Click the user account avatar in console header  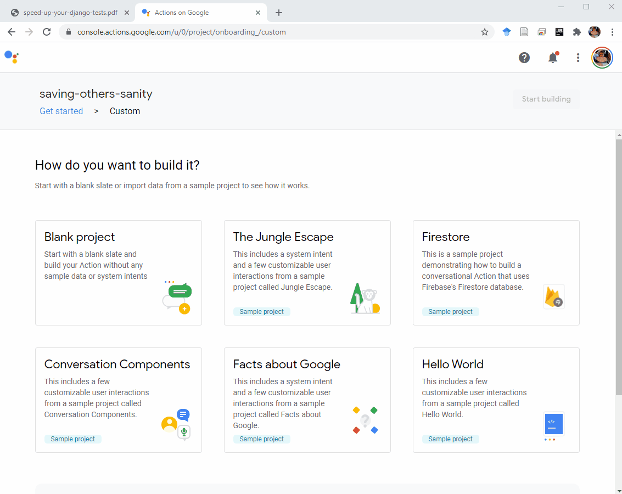click(602, 58)
